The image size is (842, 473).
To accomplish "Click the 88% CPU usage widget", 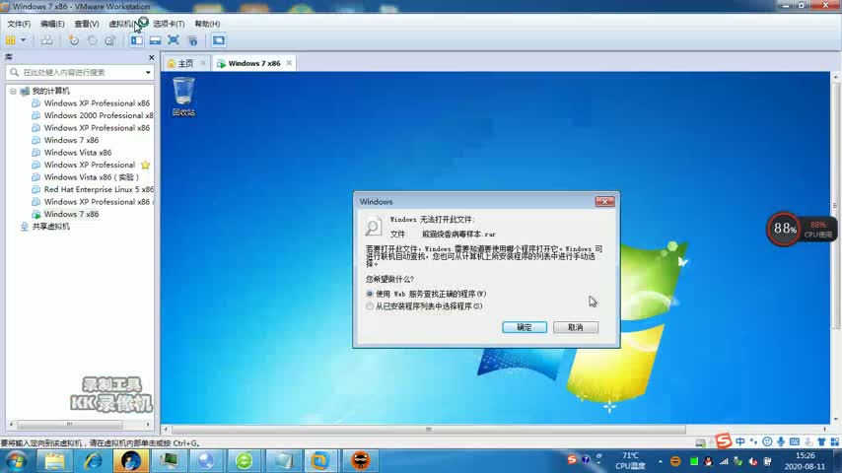I will (x=801, y=230).
